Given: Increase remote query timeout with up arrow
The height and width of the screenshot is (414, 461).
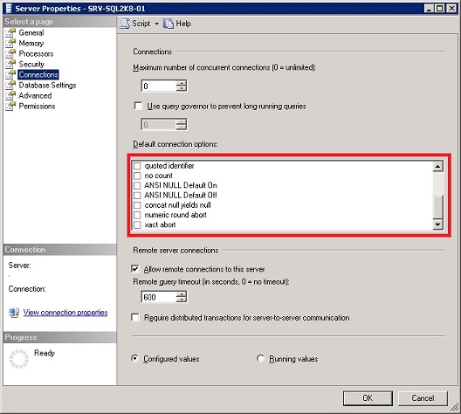Looking at the screenshot, I should point(181,294).
